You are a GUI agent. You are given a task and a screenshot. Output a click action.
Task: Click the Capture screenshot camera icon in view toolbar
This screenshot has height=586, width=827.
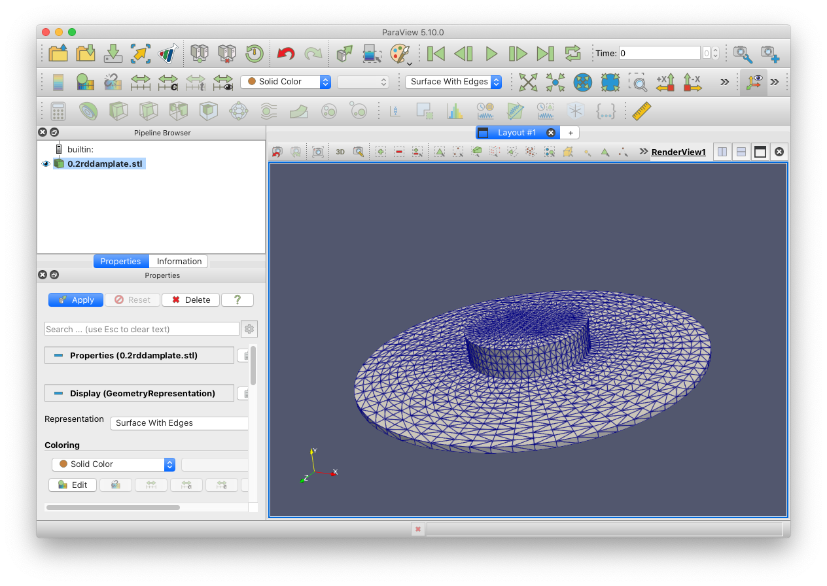[318, 152]
